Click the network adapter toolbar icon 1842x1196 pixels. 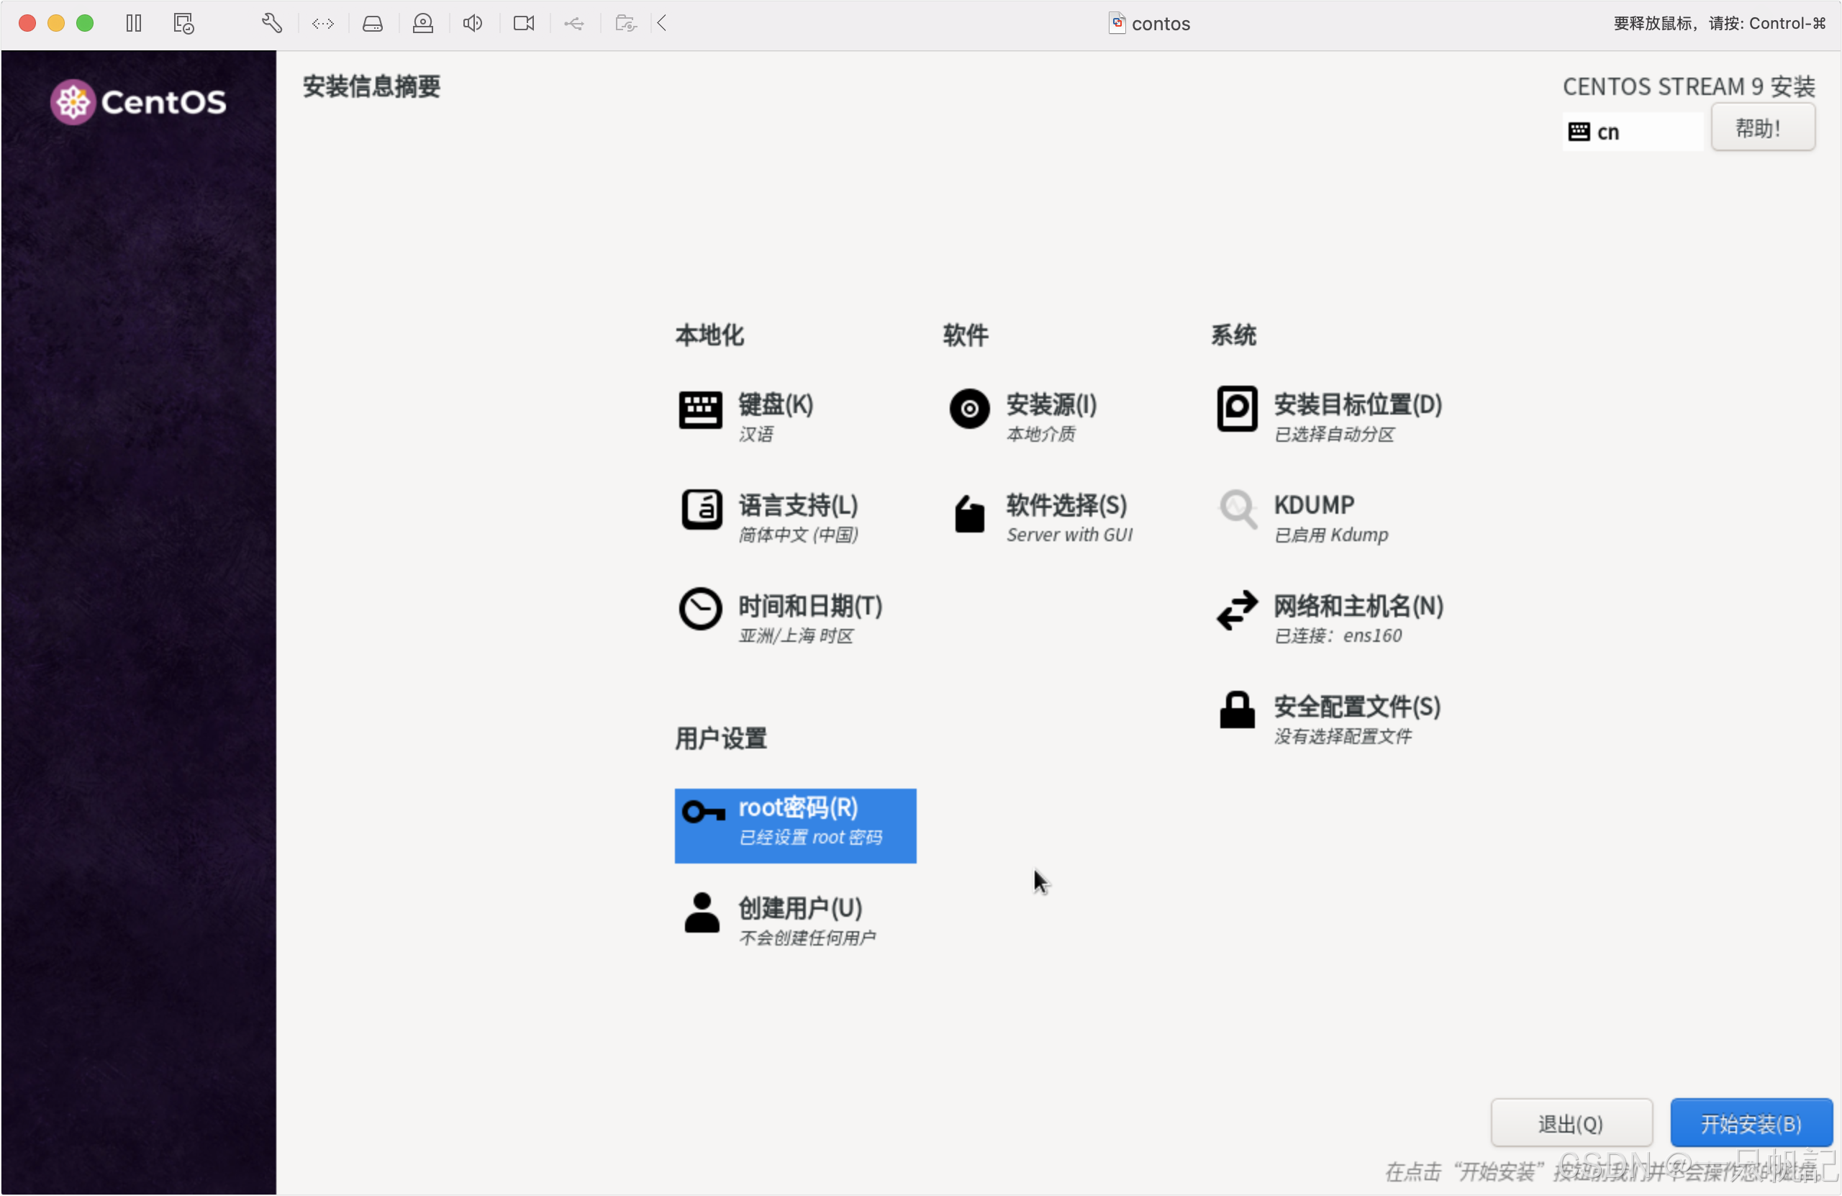coord(323,23)
